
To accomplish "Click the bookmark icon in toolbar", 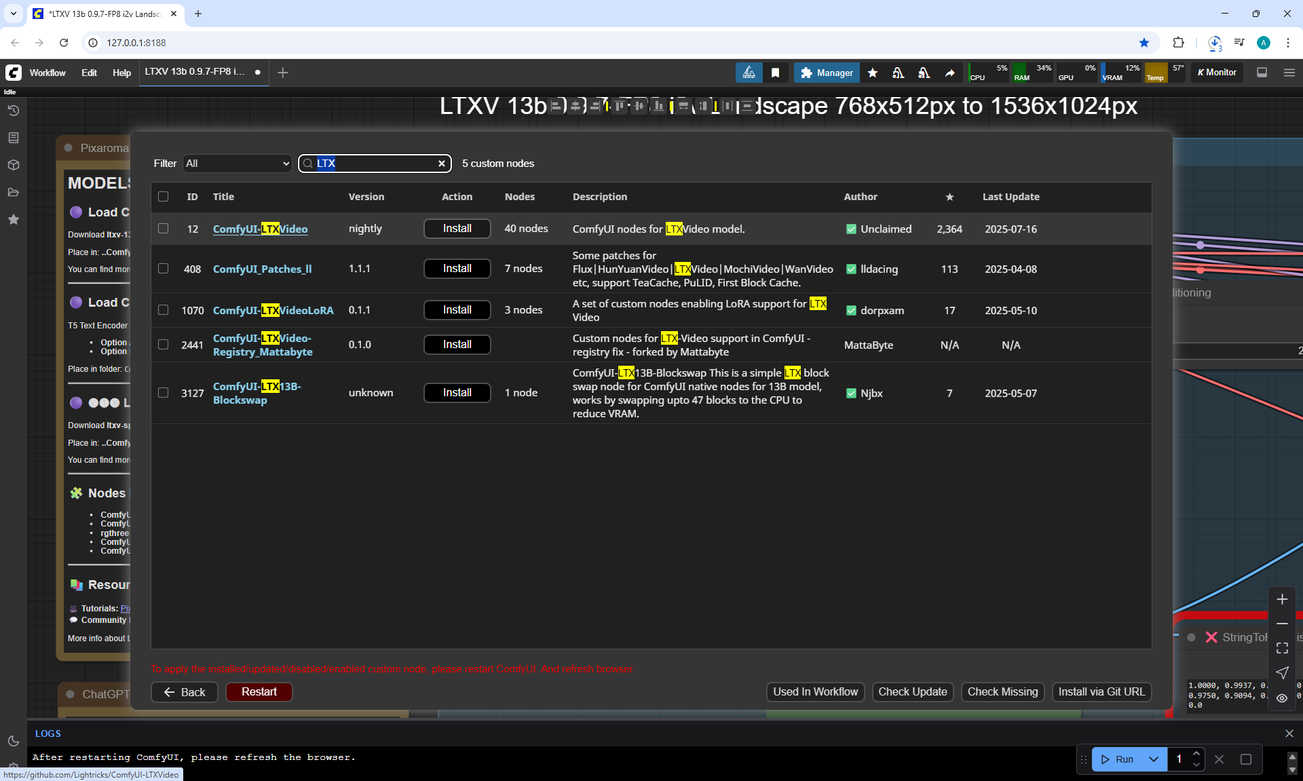I will tap(775, 73).
